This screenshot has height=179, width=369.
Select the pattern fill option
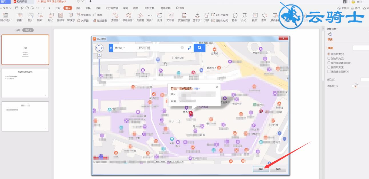(x=336, y=67)
